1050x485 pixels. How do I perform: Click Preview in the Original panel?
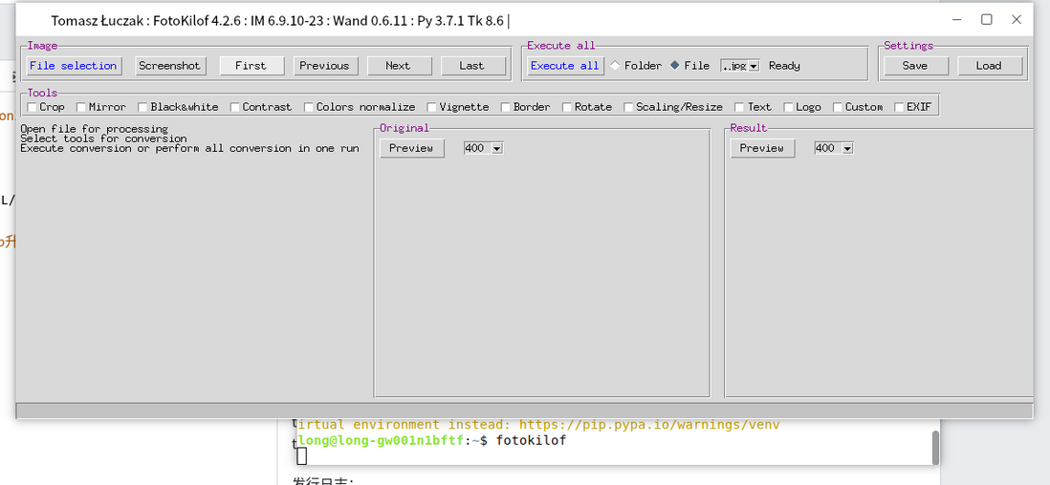point(411,149)
